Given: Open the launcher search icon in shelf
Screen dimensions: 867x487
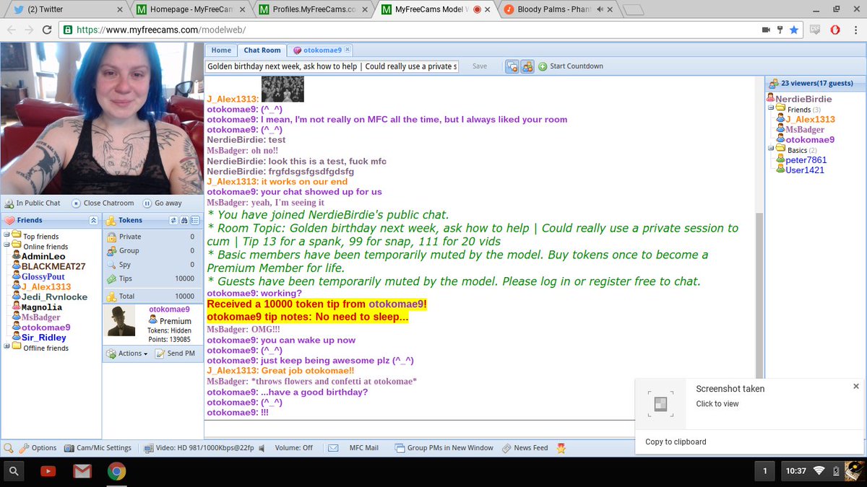Looking at the screenshot, I should [14, 472].
